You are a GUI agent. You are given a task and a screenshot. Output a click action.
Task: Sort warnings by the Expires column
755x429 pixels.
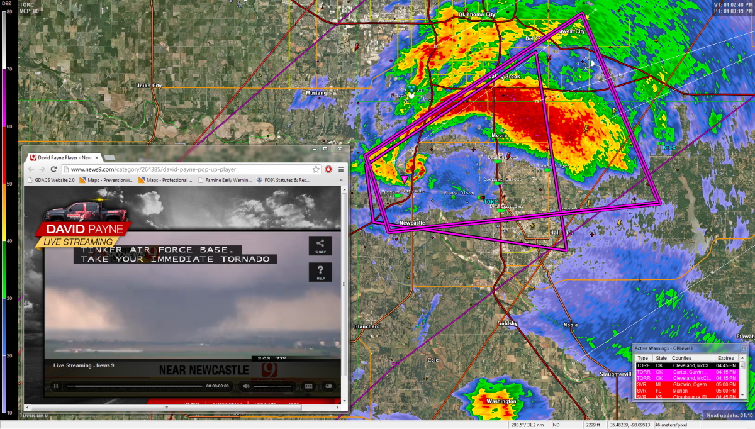pos(725,358)
